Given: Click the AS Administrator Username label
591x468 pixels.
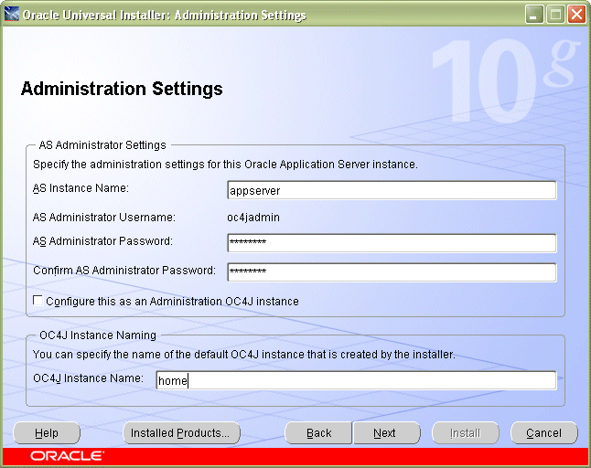Looking at the screenshot, I should tap(104, 218).
